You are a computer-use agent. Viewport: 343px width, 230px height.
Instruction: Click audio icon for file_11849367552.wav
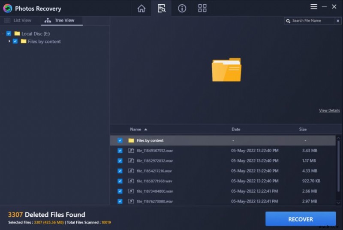(131, 151)
